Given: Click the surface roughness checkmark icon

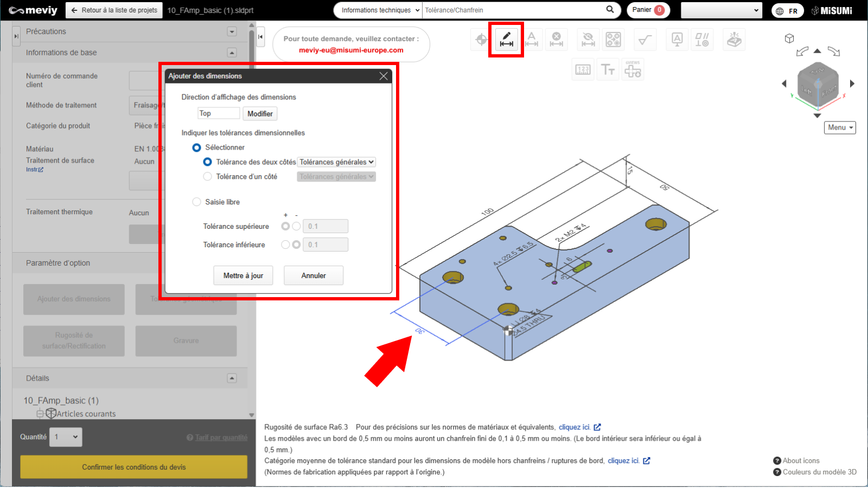Looking at the screenshot, I should tap(644, 40).
